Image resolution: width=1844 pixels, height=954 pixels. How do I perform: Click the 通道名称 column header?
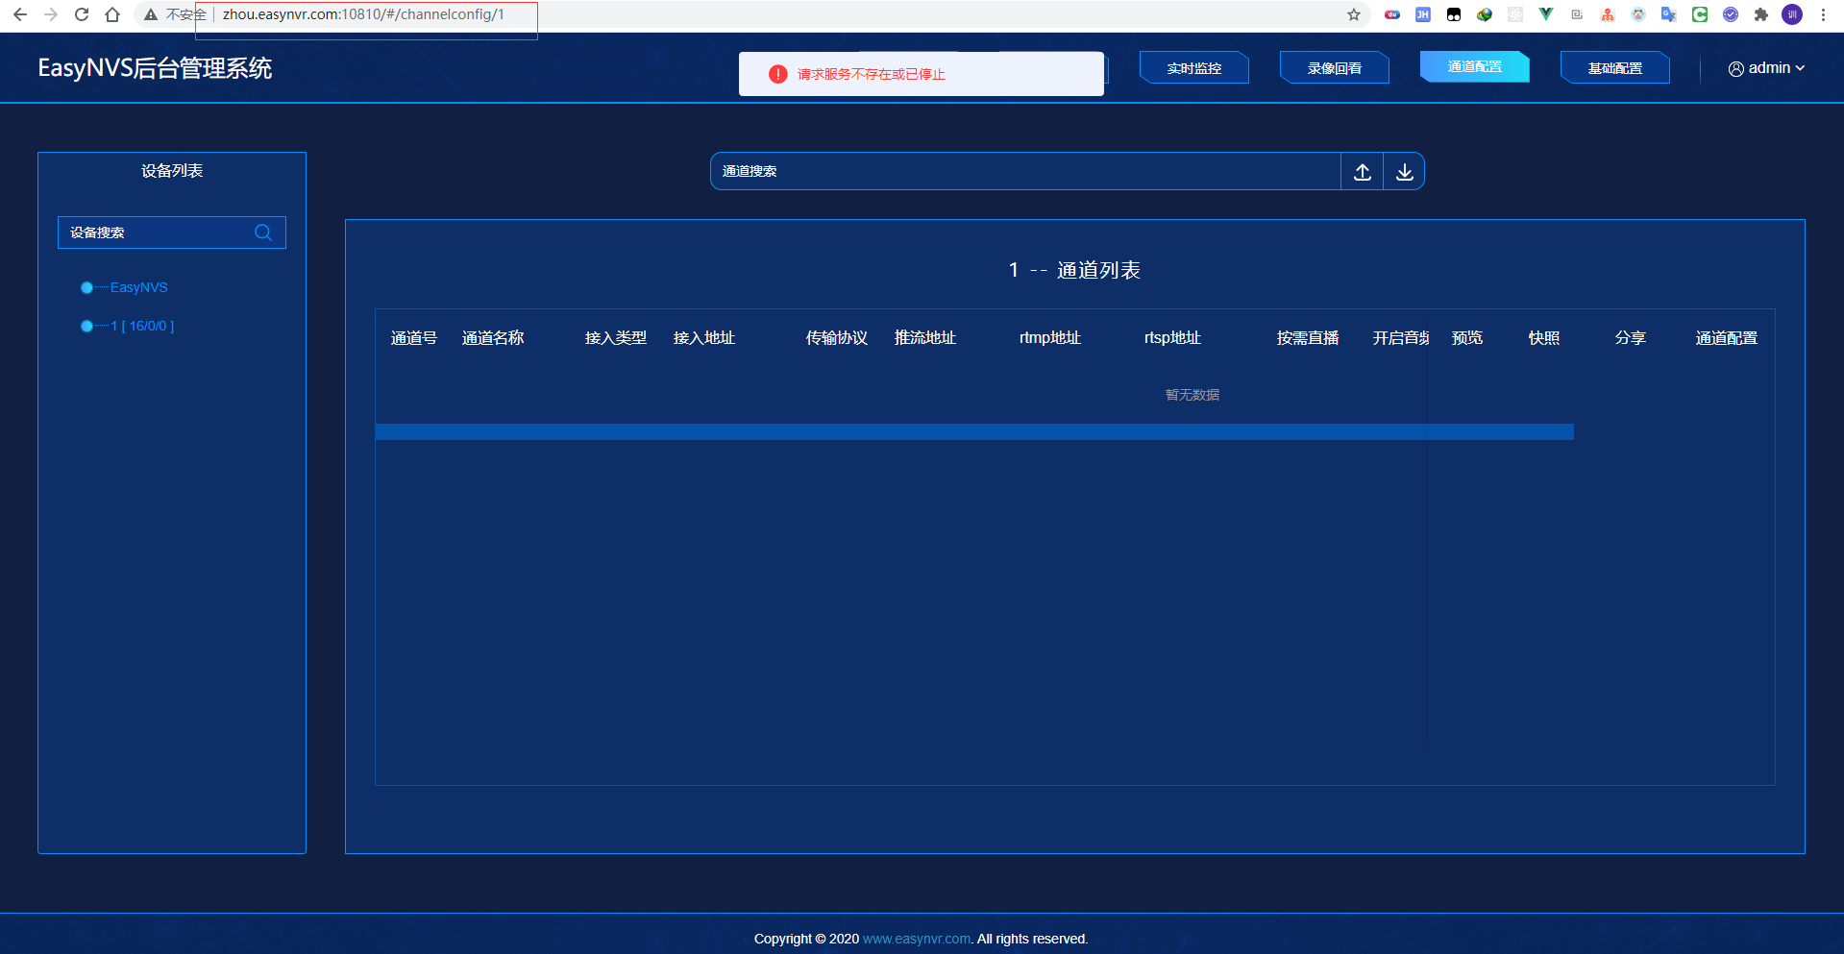click(x=493, y=338)
